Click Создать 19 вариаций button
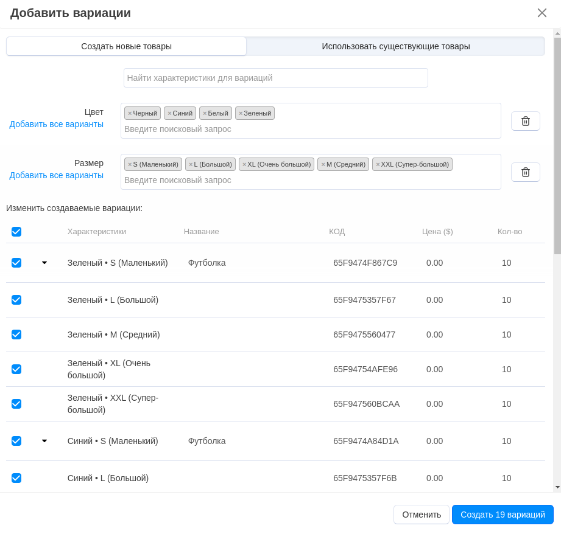561x534 pixels. (502, 515)
